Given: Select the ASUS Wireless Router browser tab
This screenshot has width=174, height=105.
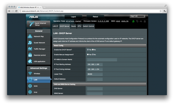Looking at the screenshot, I should 30,7.
